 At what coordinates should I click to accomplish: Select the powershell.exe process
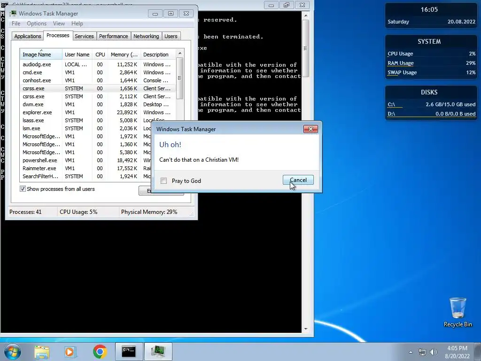(86, 160)
